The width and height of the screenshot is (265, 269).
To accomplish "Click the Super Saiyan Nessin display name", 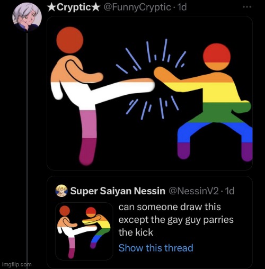I will (118, 191).
